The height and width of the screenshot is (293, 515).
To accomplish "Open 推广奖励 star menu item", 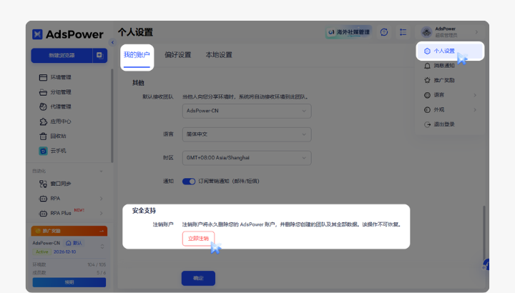I will 450,80.
